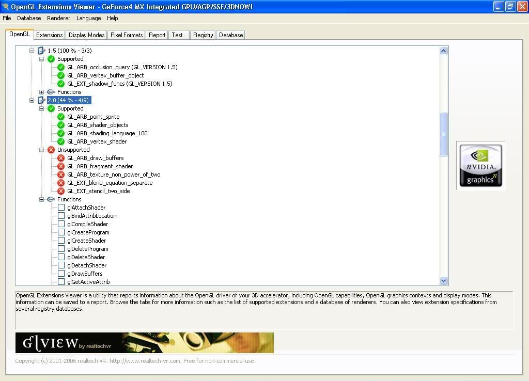Switch to the Extensions tab
Viewport: 529px width, 381px height.
point(49,35)
